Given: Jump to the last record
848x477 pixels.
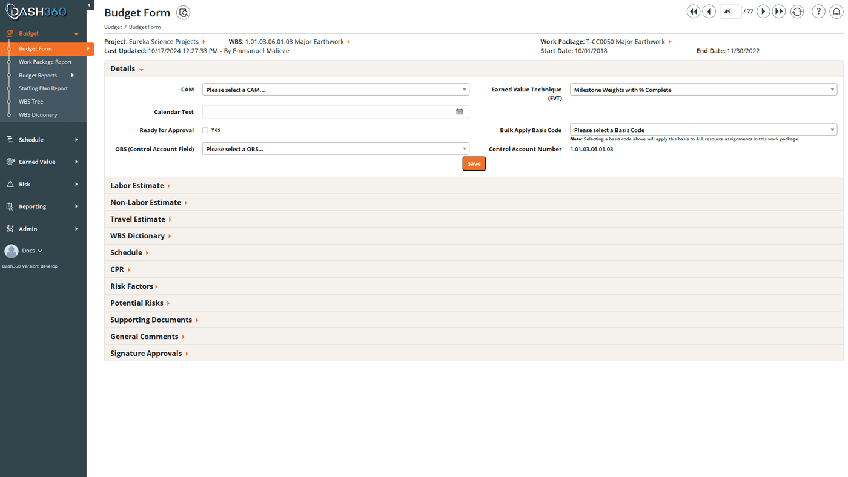Looking at the screenshot, I should click(x=779, y=12).
